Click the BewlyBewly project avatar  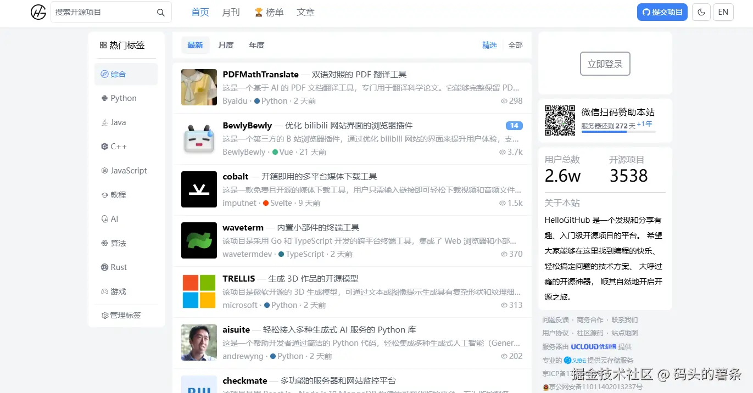(199, 138)
